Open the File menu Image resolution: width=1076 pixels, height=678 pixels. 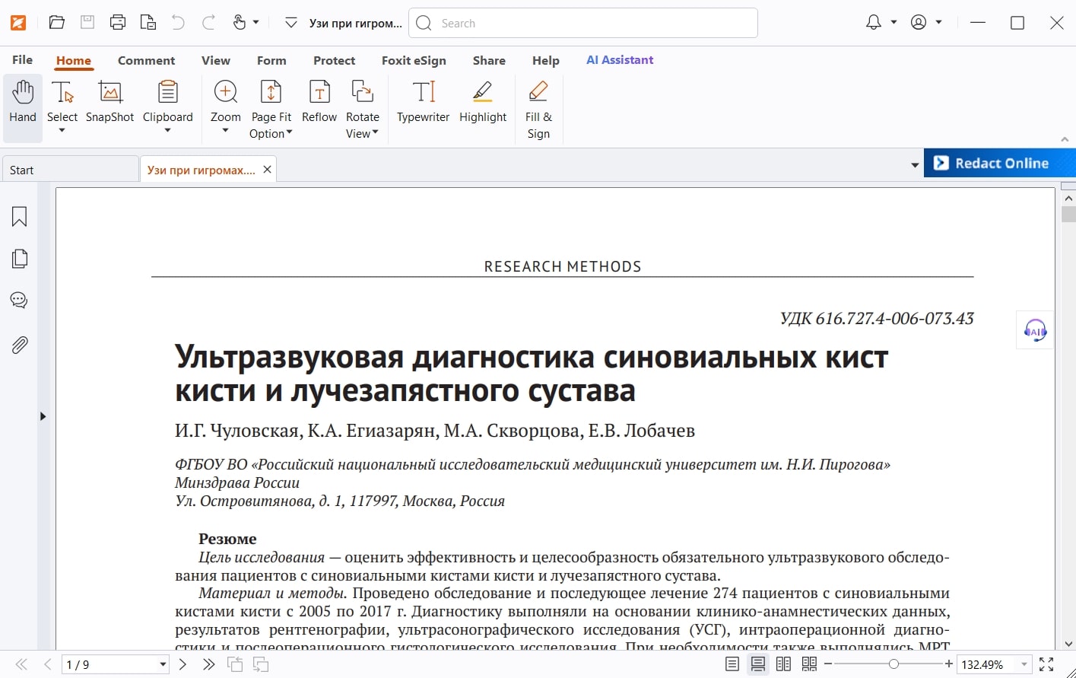[x=22, y=60]
